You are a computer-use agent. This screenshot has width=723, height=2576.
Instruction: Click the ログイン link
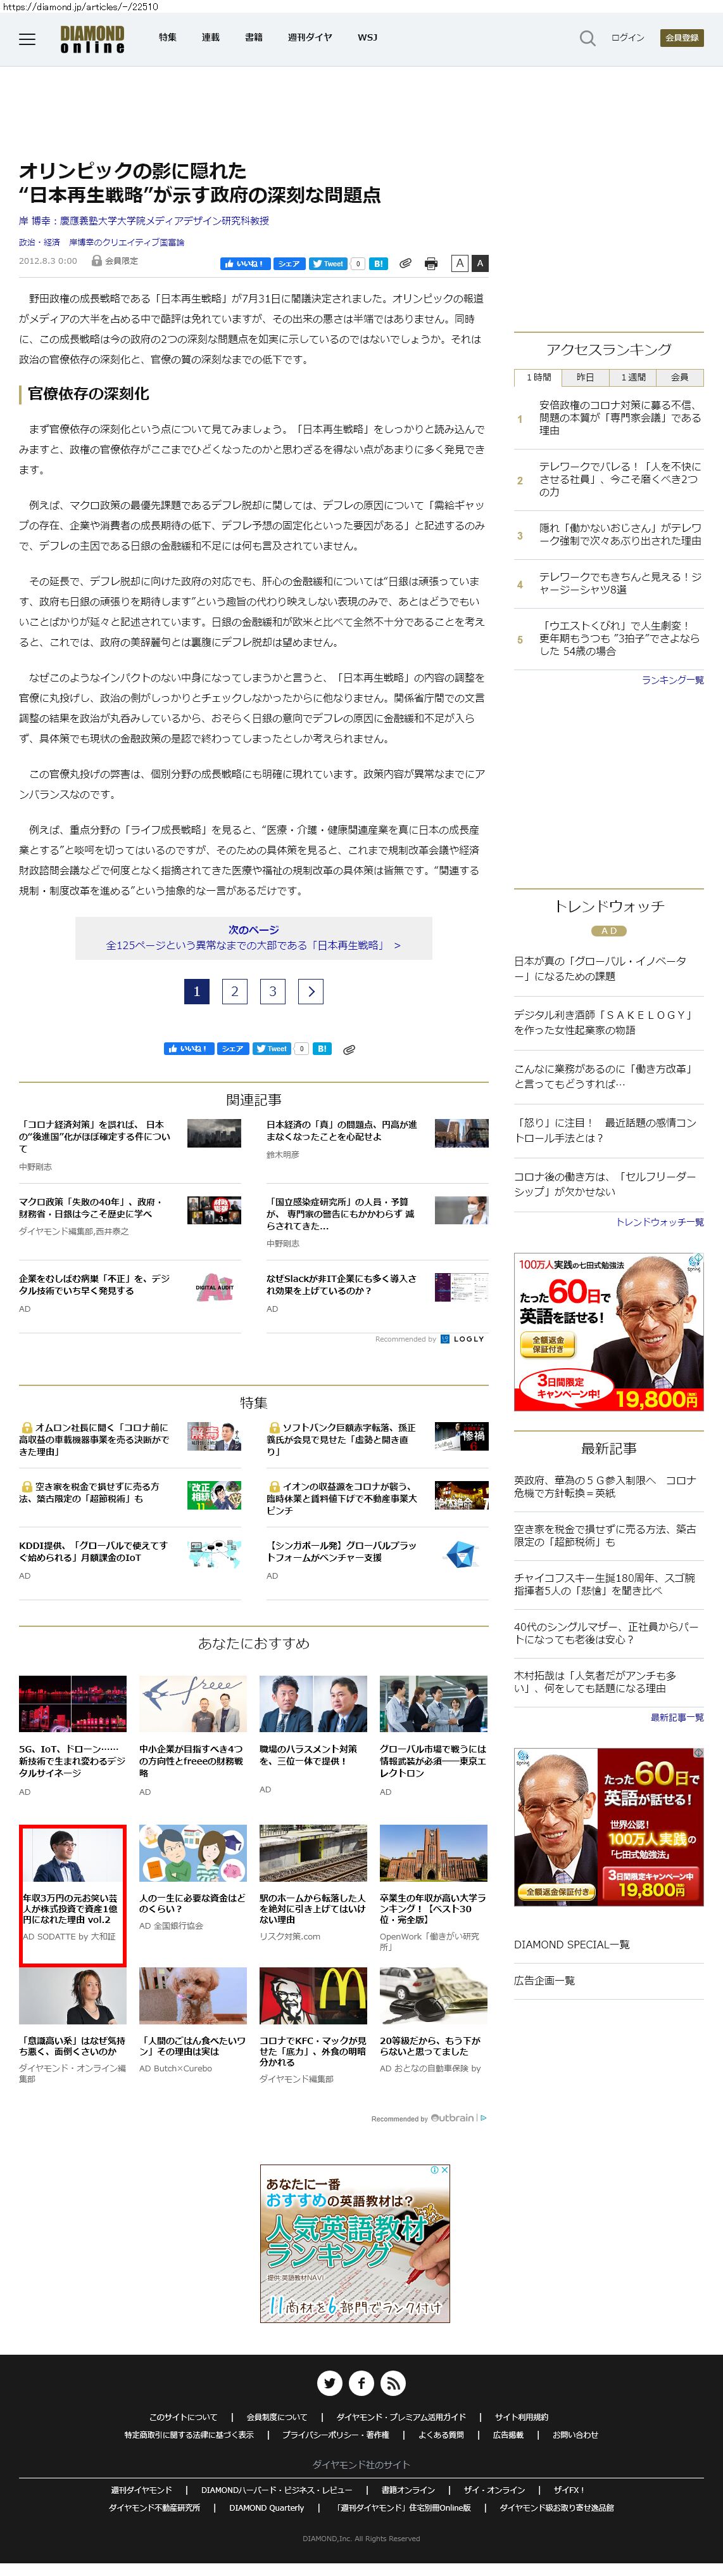[627, 38]
